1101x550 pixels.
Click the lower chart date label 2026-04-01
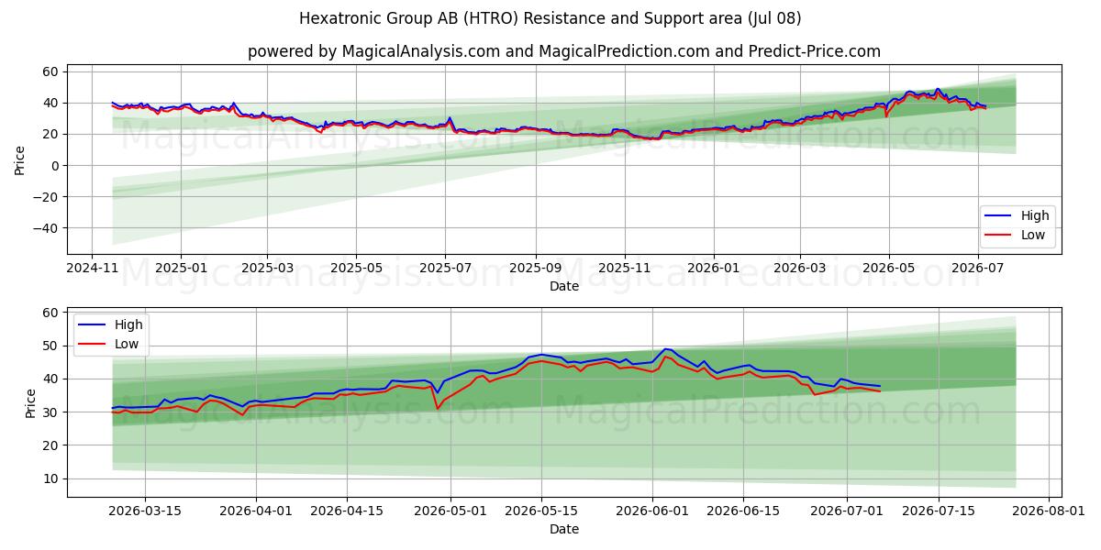coord(256,512)
